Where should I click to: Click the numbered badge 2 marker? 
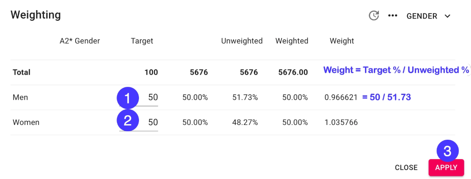tap(128, 121)
